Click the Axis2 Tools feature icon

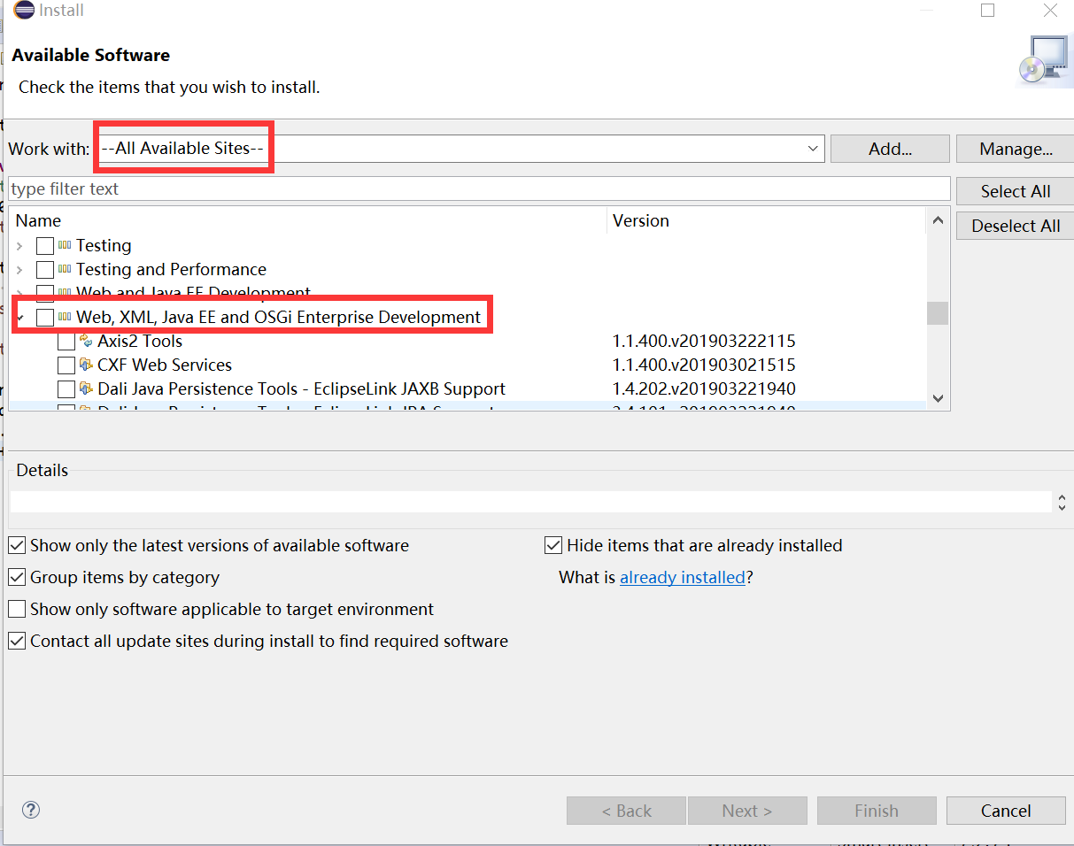[x=86, y=341]
